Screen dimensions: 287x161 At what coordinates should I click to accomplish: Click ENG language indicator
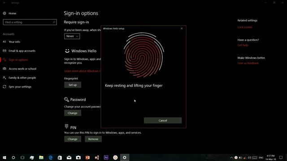261,158
